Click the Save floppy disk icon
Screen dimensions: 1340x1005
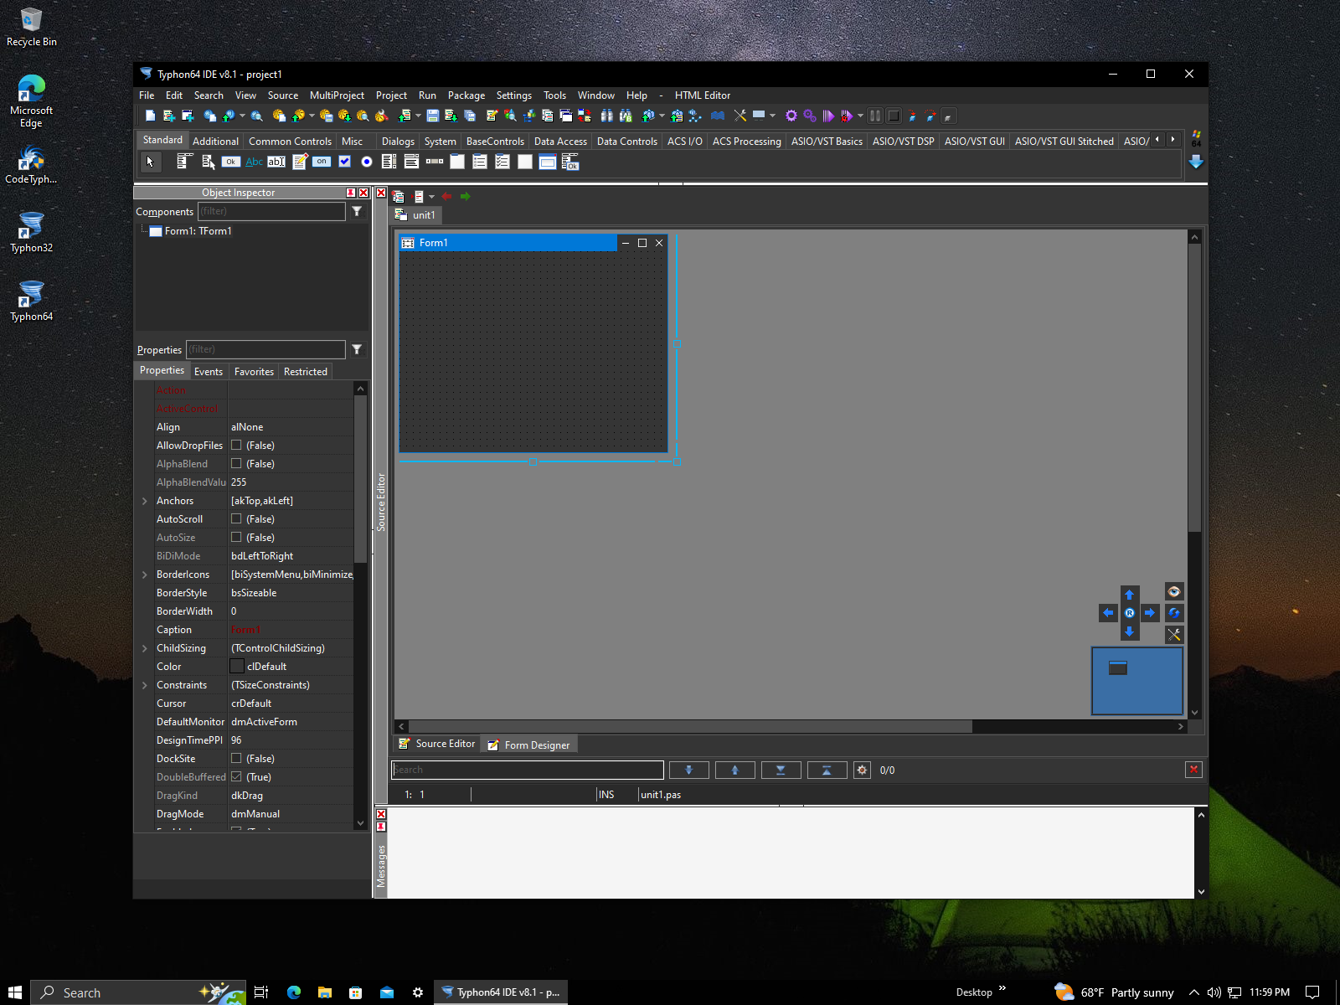(433, 116)
